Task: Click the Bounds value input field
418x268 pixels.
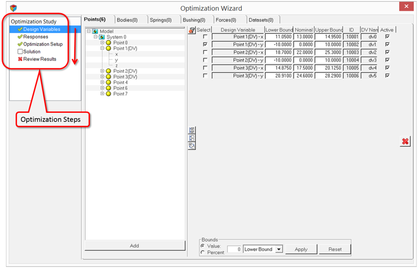Action: click(x=234, y=249)
